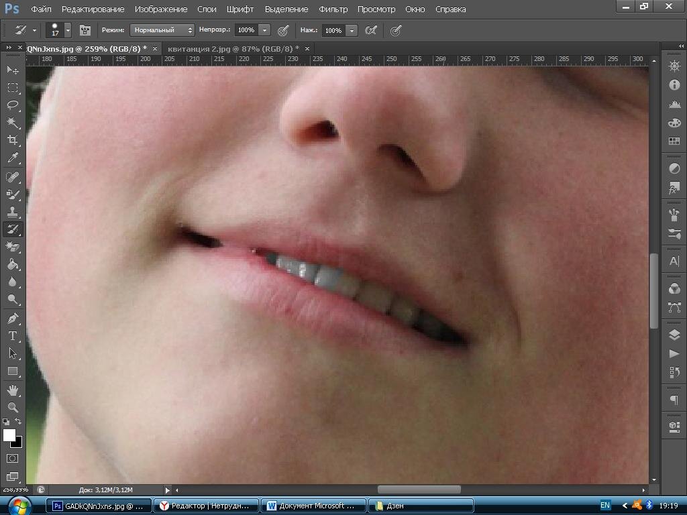This screenshot has height=515, width=687.
Task: Select the Dodge tool
Action: [13, 299]
